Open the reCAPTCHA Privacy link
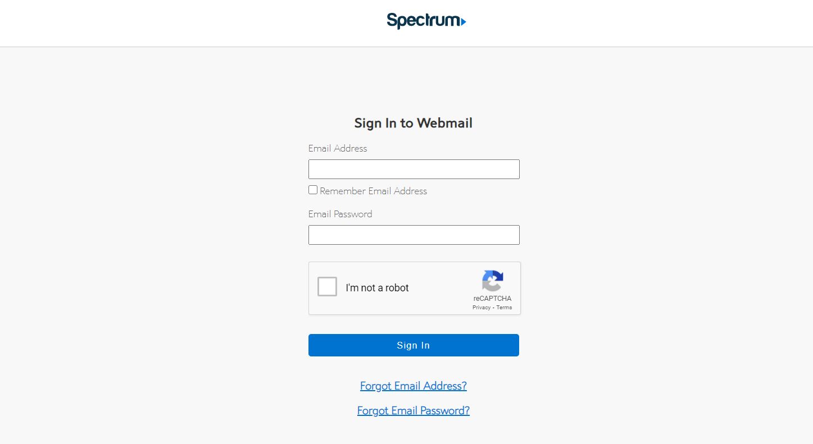 point(481,308)
